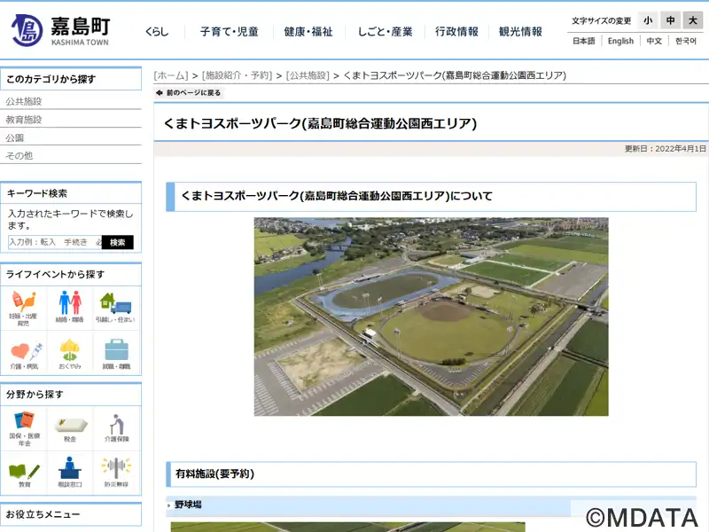This screenshot has width=709, height=532.
Task: Click the 相談窓口 consultation desk icon
Action: pyautogui.click(x=71, y=471)
